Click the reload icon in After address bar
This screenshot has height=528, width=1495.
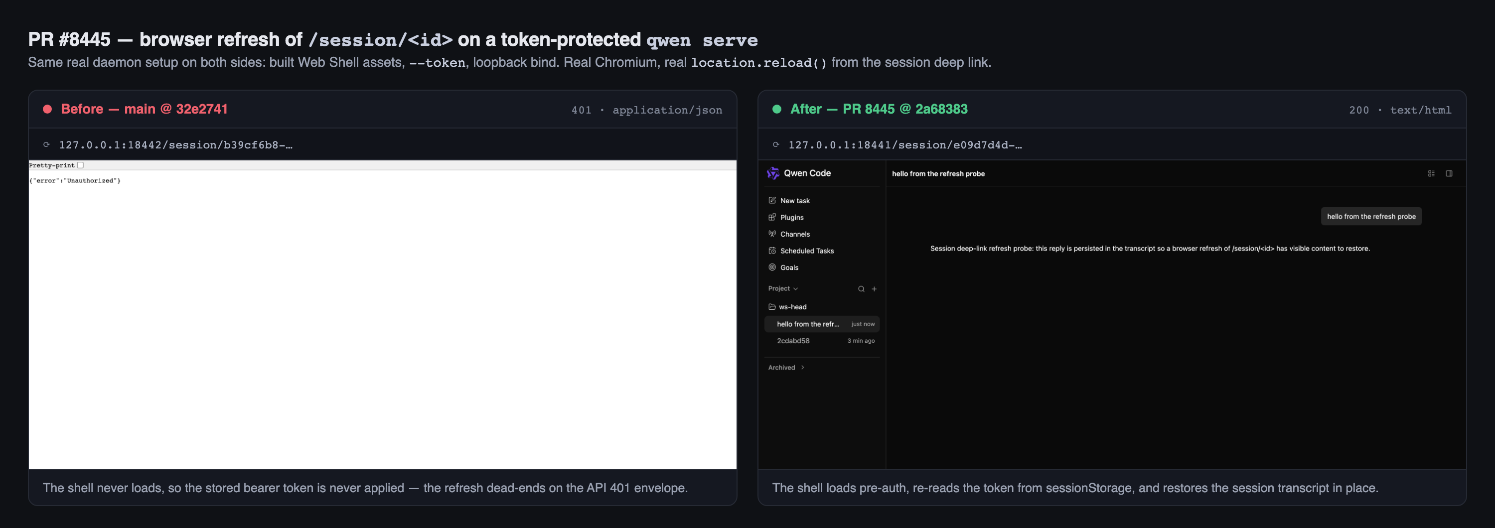pos(776,144)
